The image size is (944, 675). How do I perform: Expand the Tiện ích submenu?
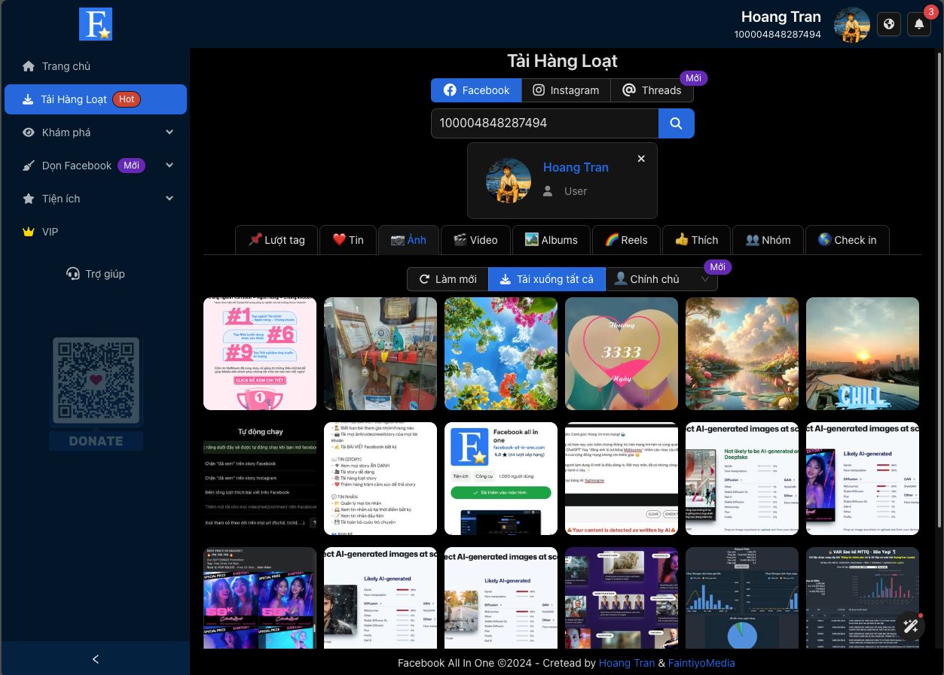point(170,199)
